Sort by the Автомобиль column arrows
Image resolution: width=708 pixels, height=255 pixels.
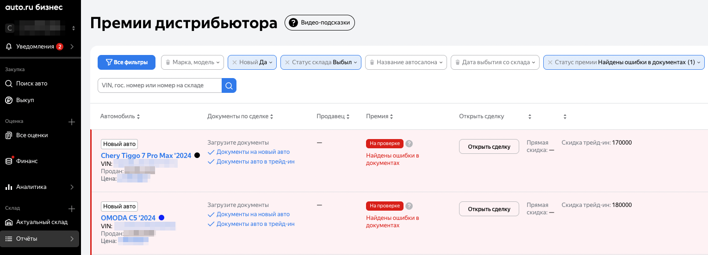138,117
